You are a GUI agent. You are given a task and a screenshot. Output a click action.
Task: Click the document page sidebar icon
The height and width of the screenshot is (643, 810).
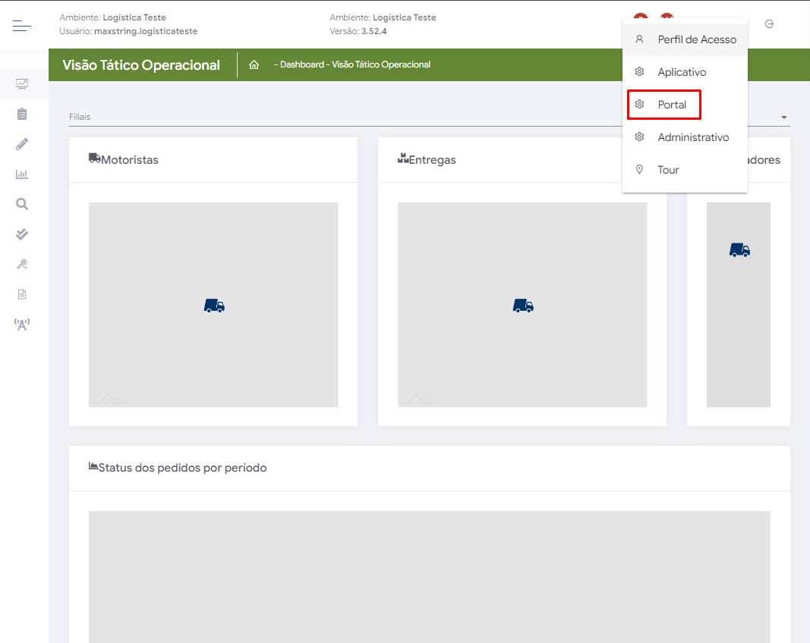tap(22, 294)
